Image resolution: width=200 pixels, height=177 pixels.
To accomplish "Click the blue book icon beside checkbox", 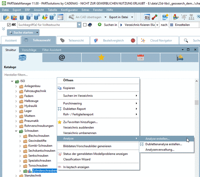I will point(90,25).
